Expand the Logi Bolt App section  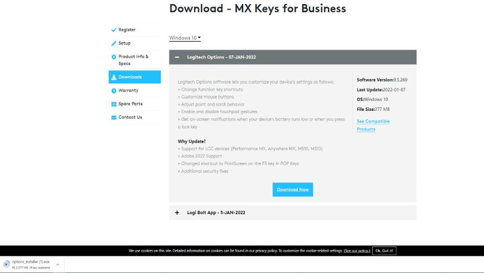tap(177, 212)
